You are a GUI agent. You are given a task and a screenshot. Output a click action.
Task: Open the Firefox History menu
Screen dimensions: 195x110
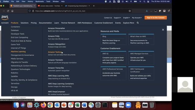coord(30,2)
